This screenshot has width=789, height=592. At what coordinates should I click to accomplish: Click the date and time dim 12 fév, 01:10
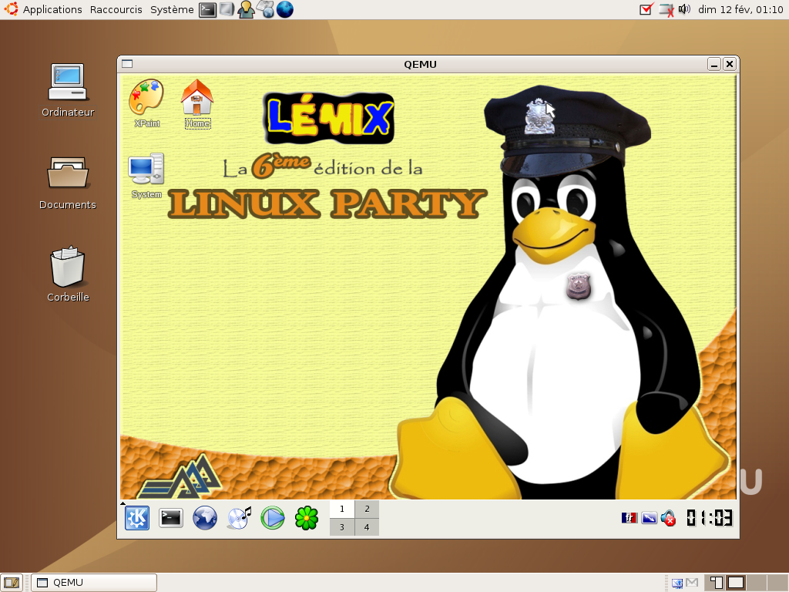coord(740,9)
